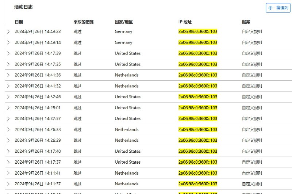Viewport: 292px width, 194px height.
Task: Click the 采取的措施 column header
Action: pos(83,22)
